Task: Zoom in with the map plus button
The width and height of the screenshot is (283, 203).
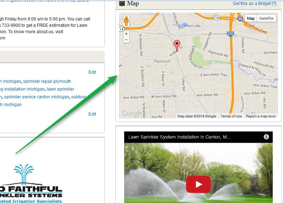Action: [x=126, y=34]
